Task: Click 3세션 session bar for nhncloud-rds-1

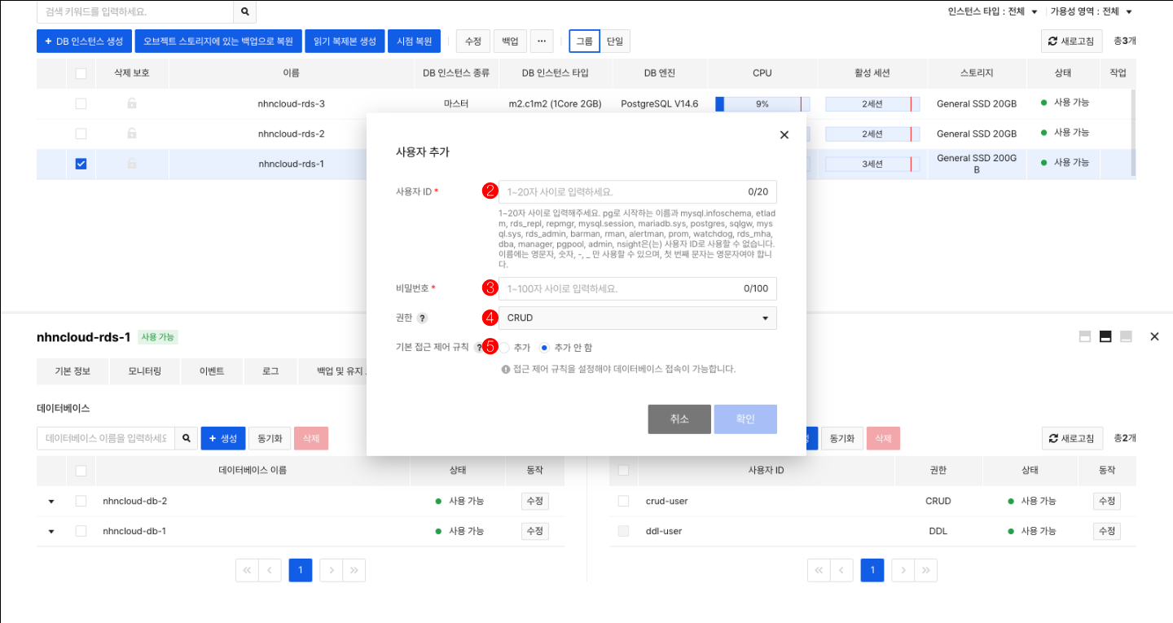Action: (872, 165)
